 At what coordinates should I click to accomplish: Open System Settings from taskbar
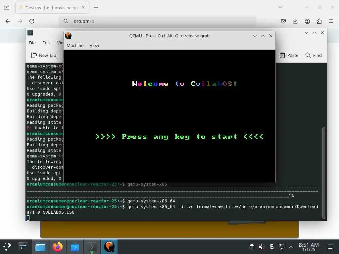23,246
